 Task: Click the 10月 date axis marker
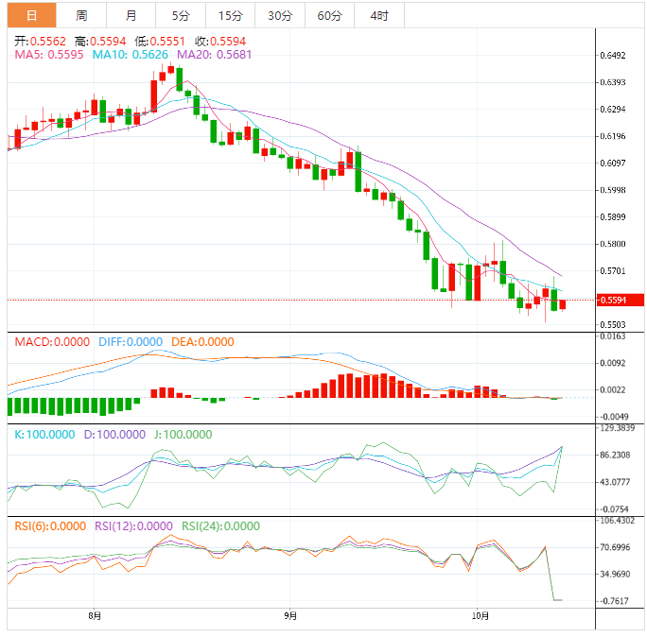pyautogui.click(x=481, y=616)
